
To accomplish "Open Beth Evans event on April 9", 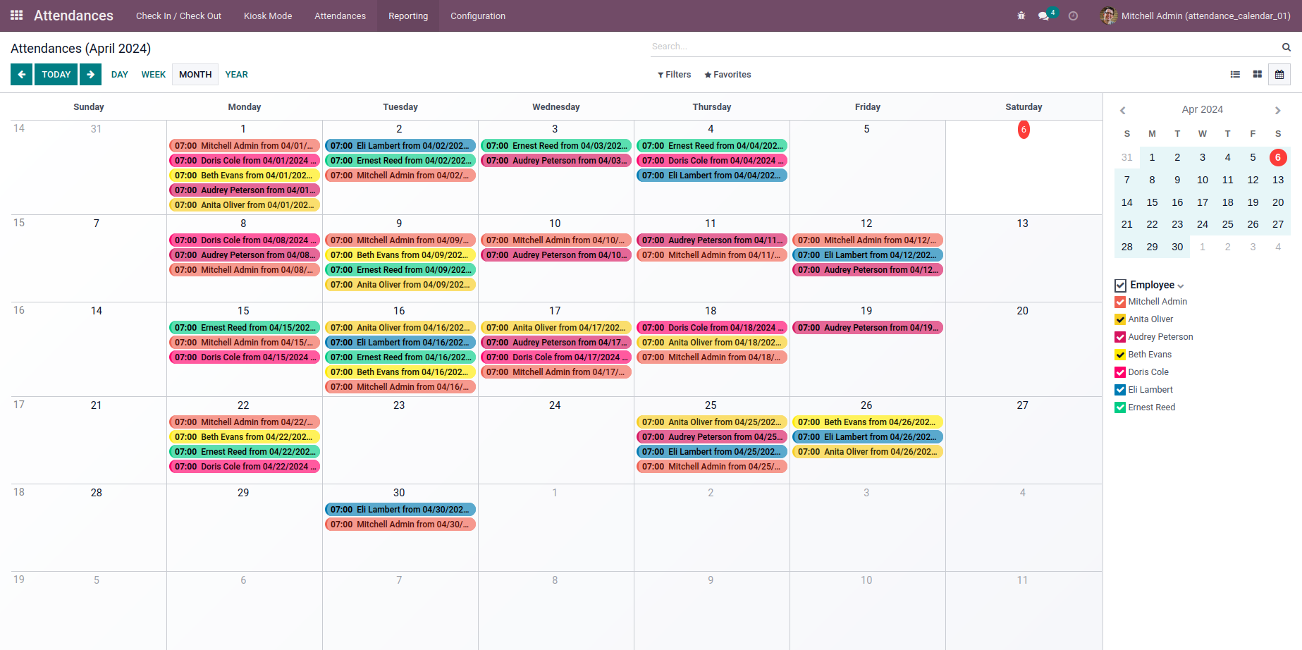I will (400, 255).
